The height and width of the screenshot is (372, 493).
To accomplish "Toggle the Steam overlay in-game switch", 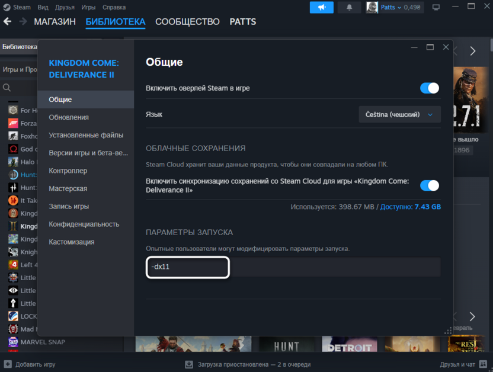I will pyautogui.click(x=430, y=88).
